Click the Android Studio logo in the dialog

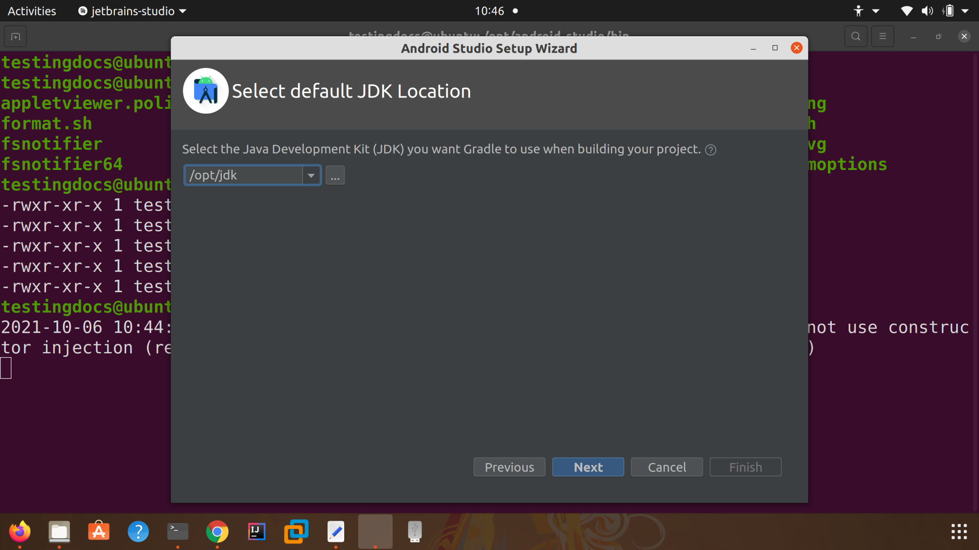[x=205, y=90]
